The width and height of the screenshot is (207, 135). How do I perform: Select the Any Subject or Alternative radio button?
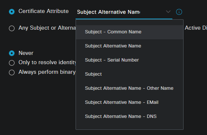tap(12, 28)
